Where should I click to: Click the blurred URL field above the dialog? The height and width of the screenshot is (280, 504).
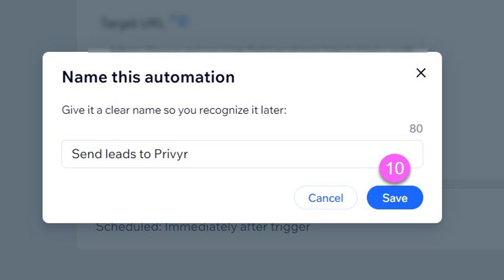257,49
